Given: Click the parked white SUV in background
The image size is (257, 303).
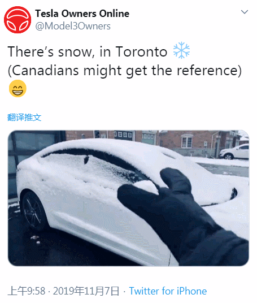Looking at the screenshot, I should [x=234, y=151].
